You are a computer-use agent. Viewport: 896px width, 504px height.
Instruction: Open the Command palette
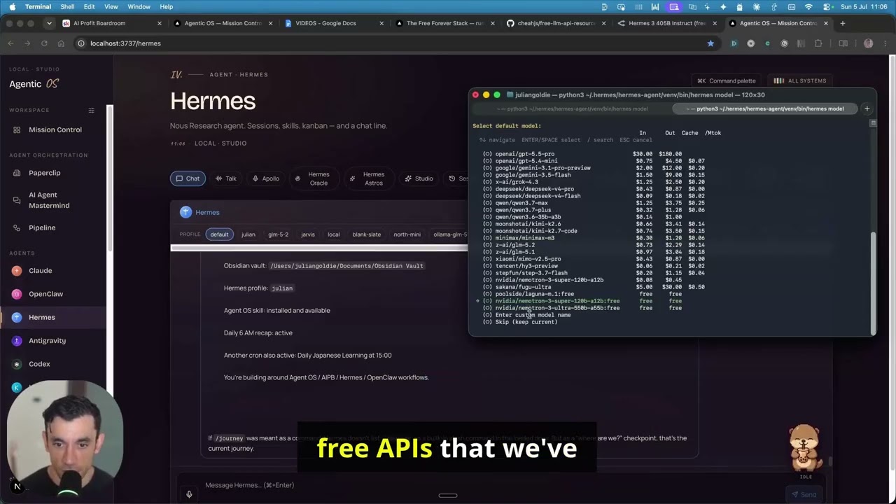(727, 80)
